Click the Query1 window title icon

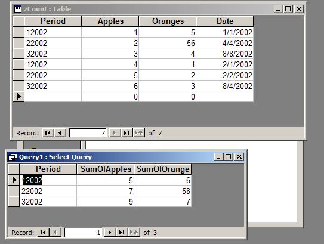coord(13,157)
